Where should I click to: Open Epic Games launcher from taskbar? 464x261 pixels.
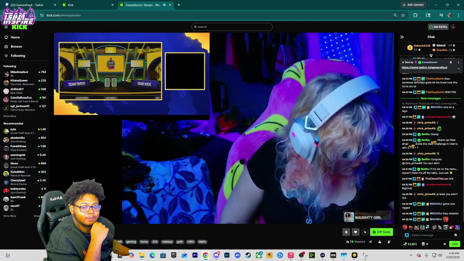click(x=174, y=255)
